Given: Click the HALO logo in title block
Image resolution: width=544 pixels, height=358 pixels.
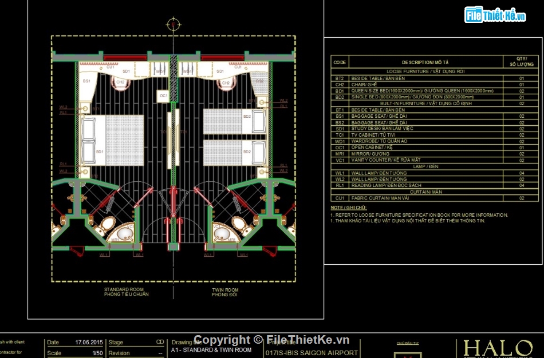Looking at the screenshot, I should (x=497, y=348).
